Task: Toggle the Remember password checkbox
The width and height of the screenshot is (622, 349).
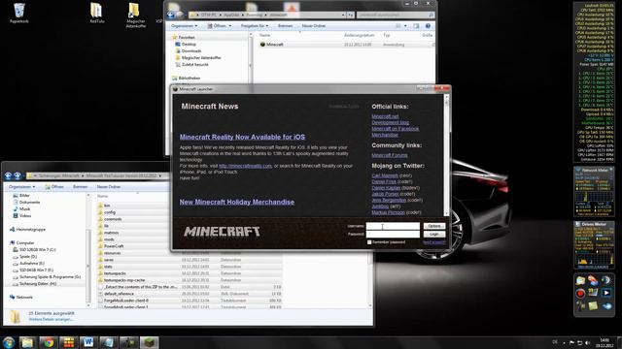Action: pyautogui.click(x=369, y=242)
